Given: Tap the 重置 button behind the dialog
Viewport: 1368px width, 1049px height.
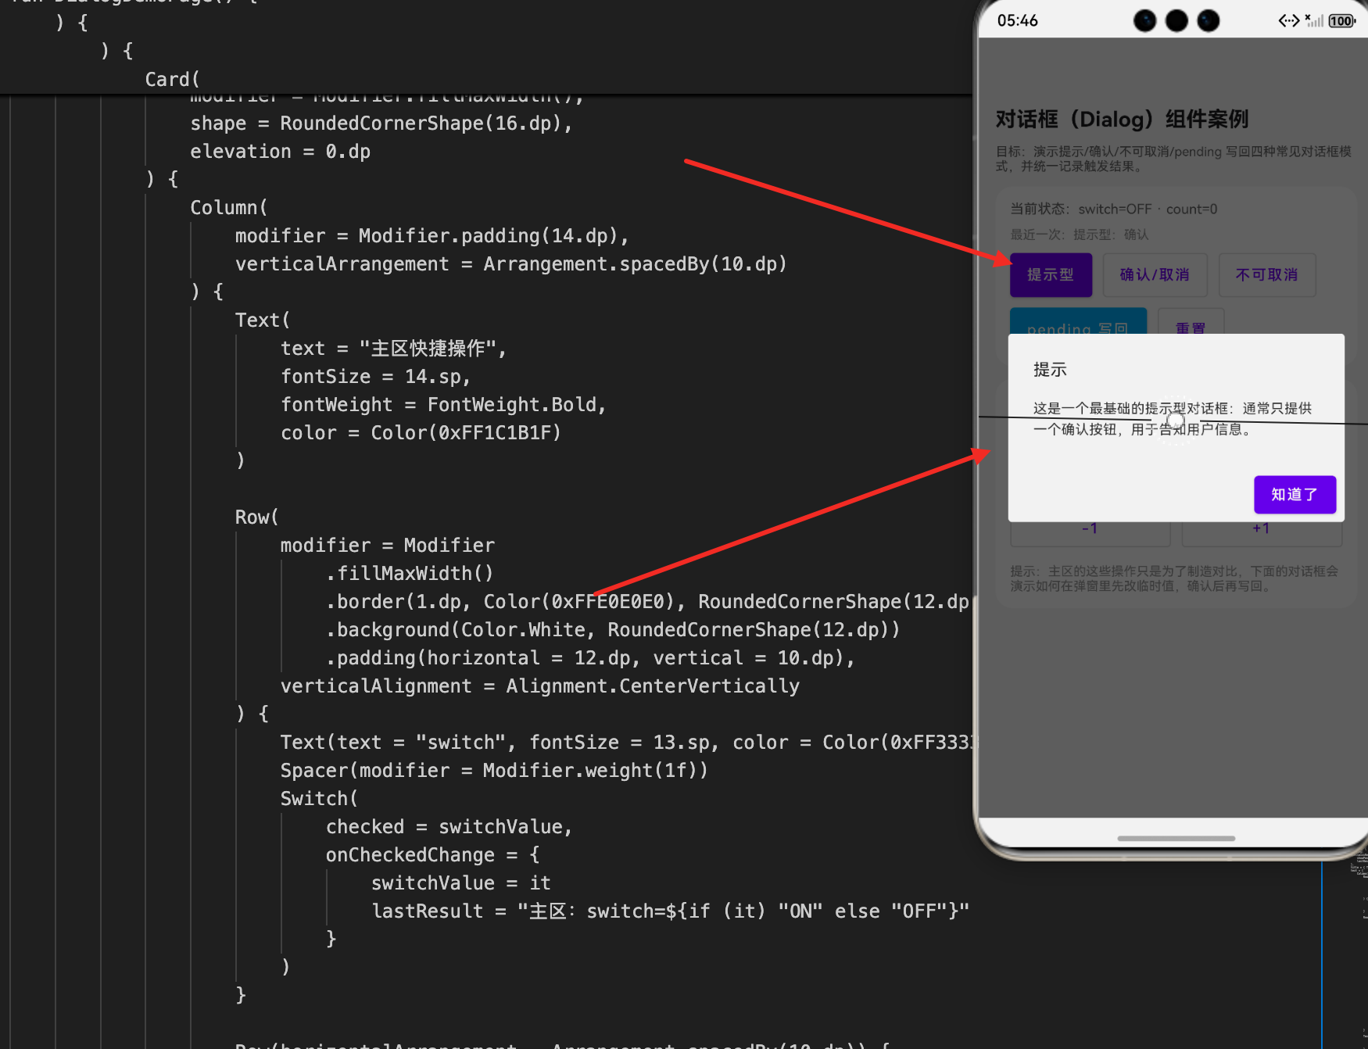Looking at the screenshot, I should 1191,322.
